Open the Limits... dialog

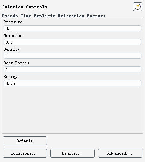pos(72,153)
